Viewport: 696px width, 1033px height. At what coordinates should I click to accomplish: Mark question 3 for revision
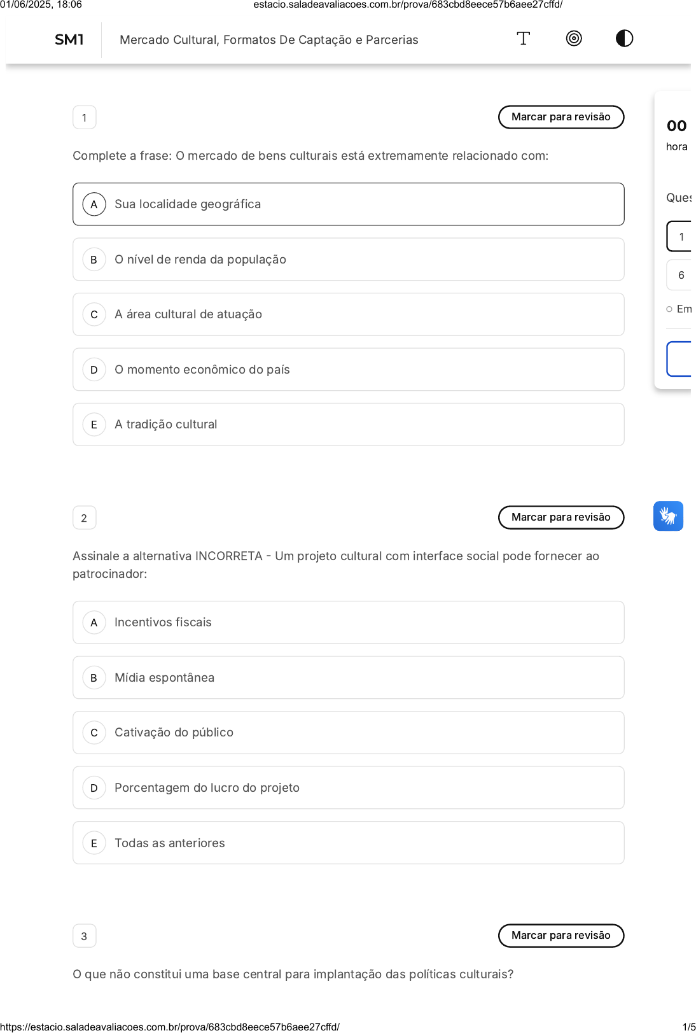coord(561,936)
